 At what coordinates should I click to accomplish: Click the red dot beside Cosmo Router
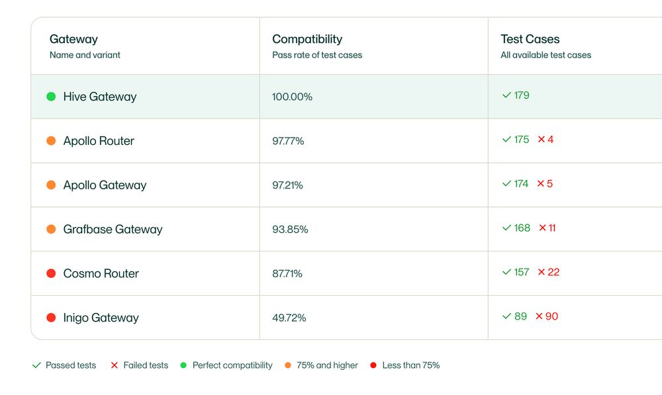(x=51, y=273)
